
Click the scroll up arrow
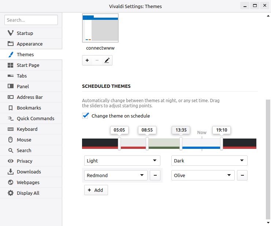click(x=268, y=16)
